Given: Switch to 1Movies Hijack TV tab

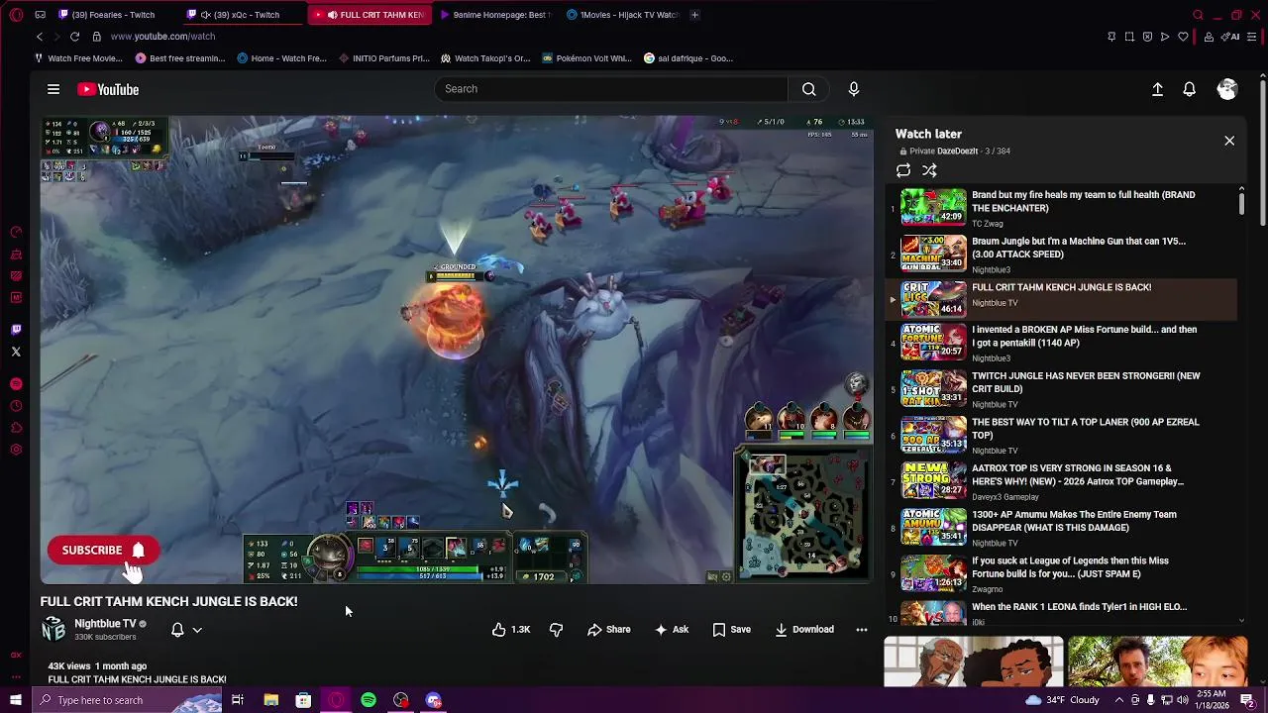Looking at the screenshot, I should pyautogui.click(x=622, y=15).
